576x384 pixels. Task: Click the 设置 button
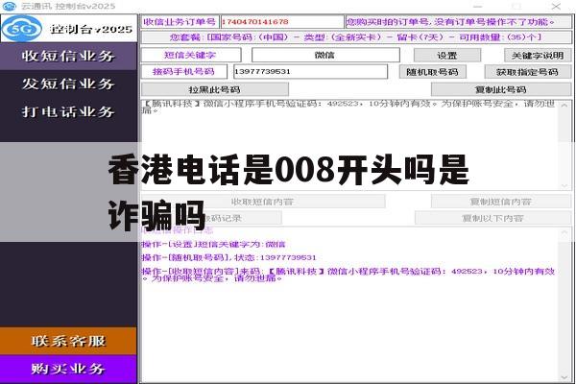(447, 56)
